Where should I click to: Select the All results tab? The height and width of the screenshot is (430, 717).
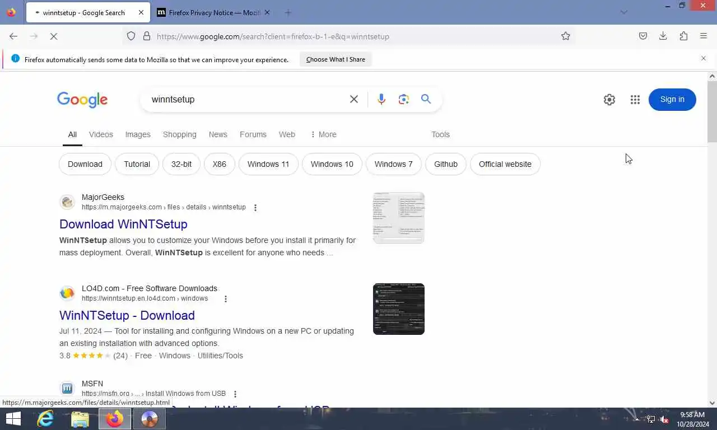click(x=72, y=134)
